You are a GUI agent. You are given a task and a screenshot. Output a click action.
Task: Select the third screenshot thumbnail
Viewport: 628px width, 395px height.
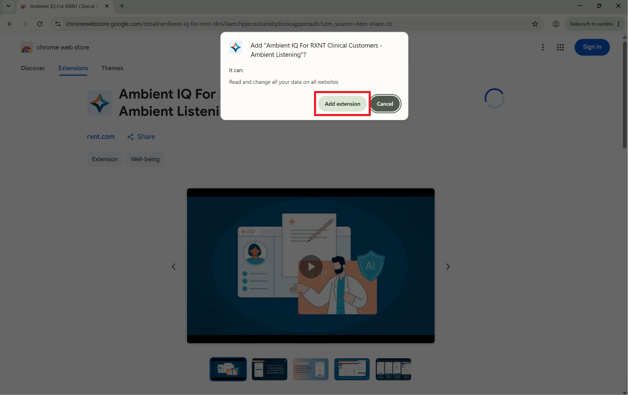tap(311, 369)
